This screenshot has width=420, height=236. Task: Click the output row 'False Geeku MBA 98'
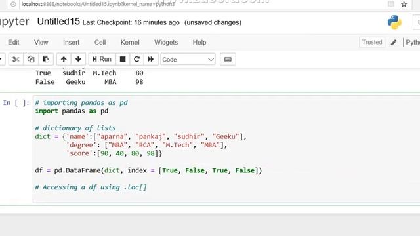tap(89, 82)
